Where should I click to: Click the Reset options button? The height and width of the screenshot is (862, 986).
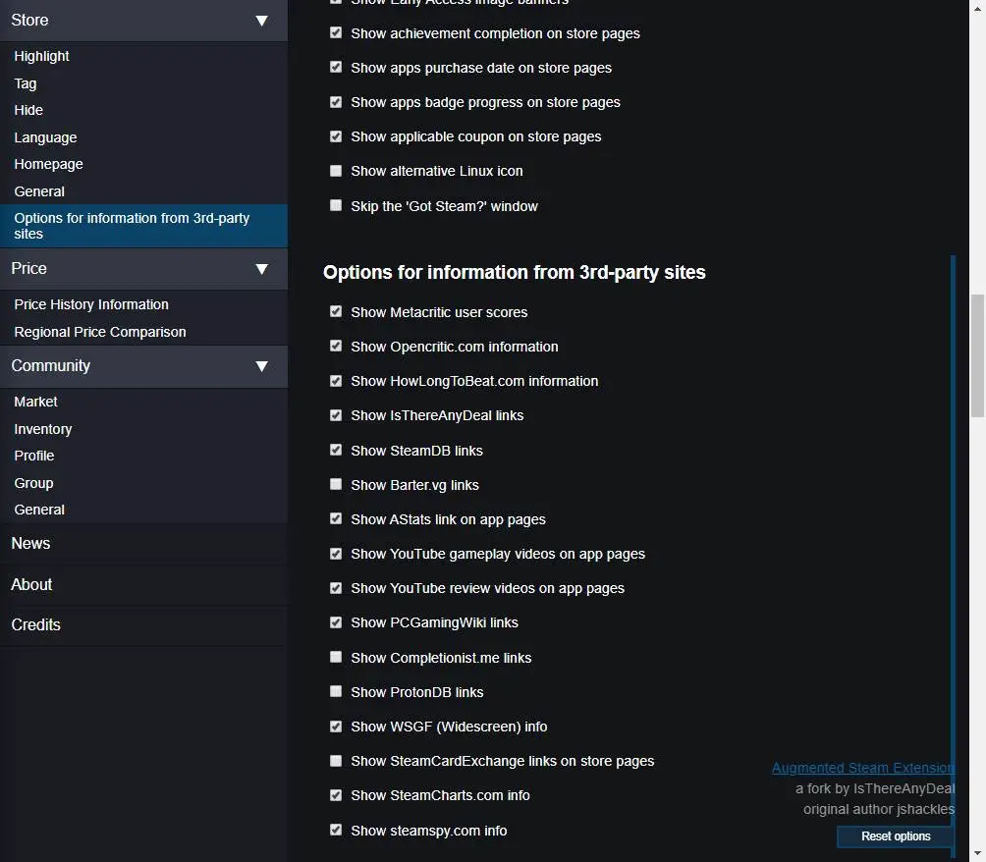click(896, 836)
